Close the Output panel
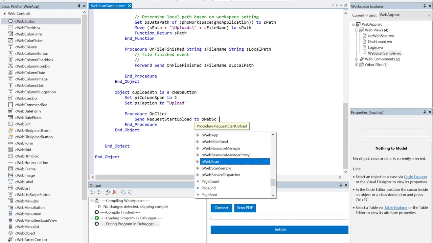 (x=346, y=185)
